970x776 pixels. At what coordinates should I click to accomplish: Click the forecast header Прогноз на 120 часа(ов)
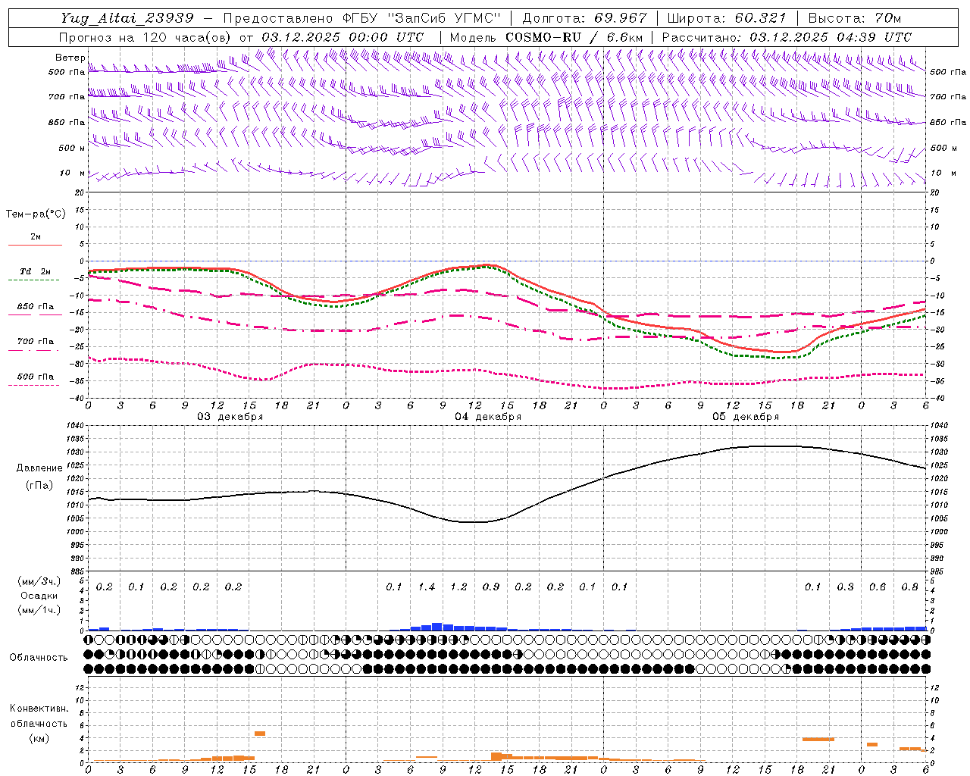pos(145,37)
